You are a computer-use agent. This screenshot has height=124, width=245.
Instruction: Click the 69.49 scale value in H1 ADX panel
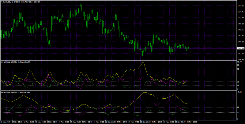point(239,62)
